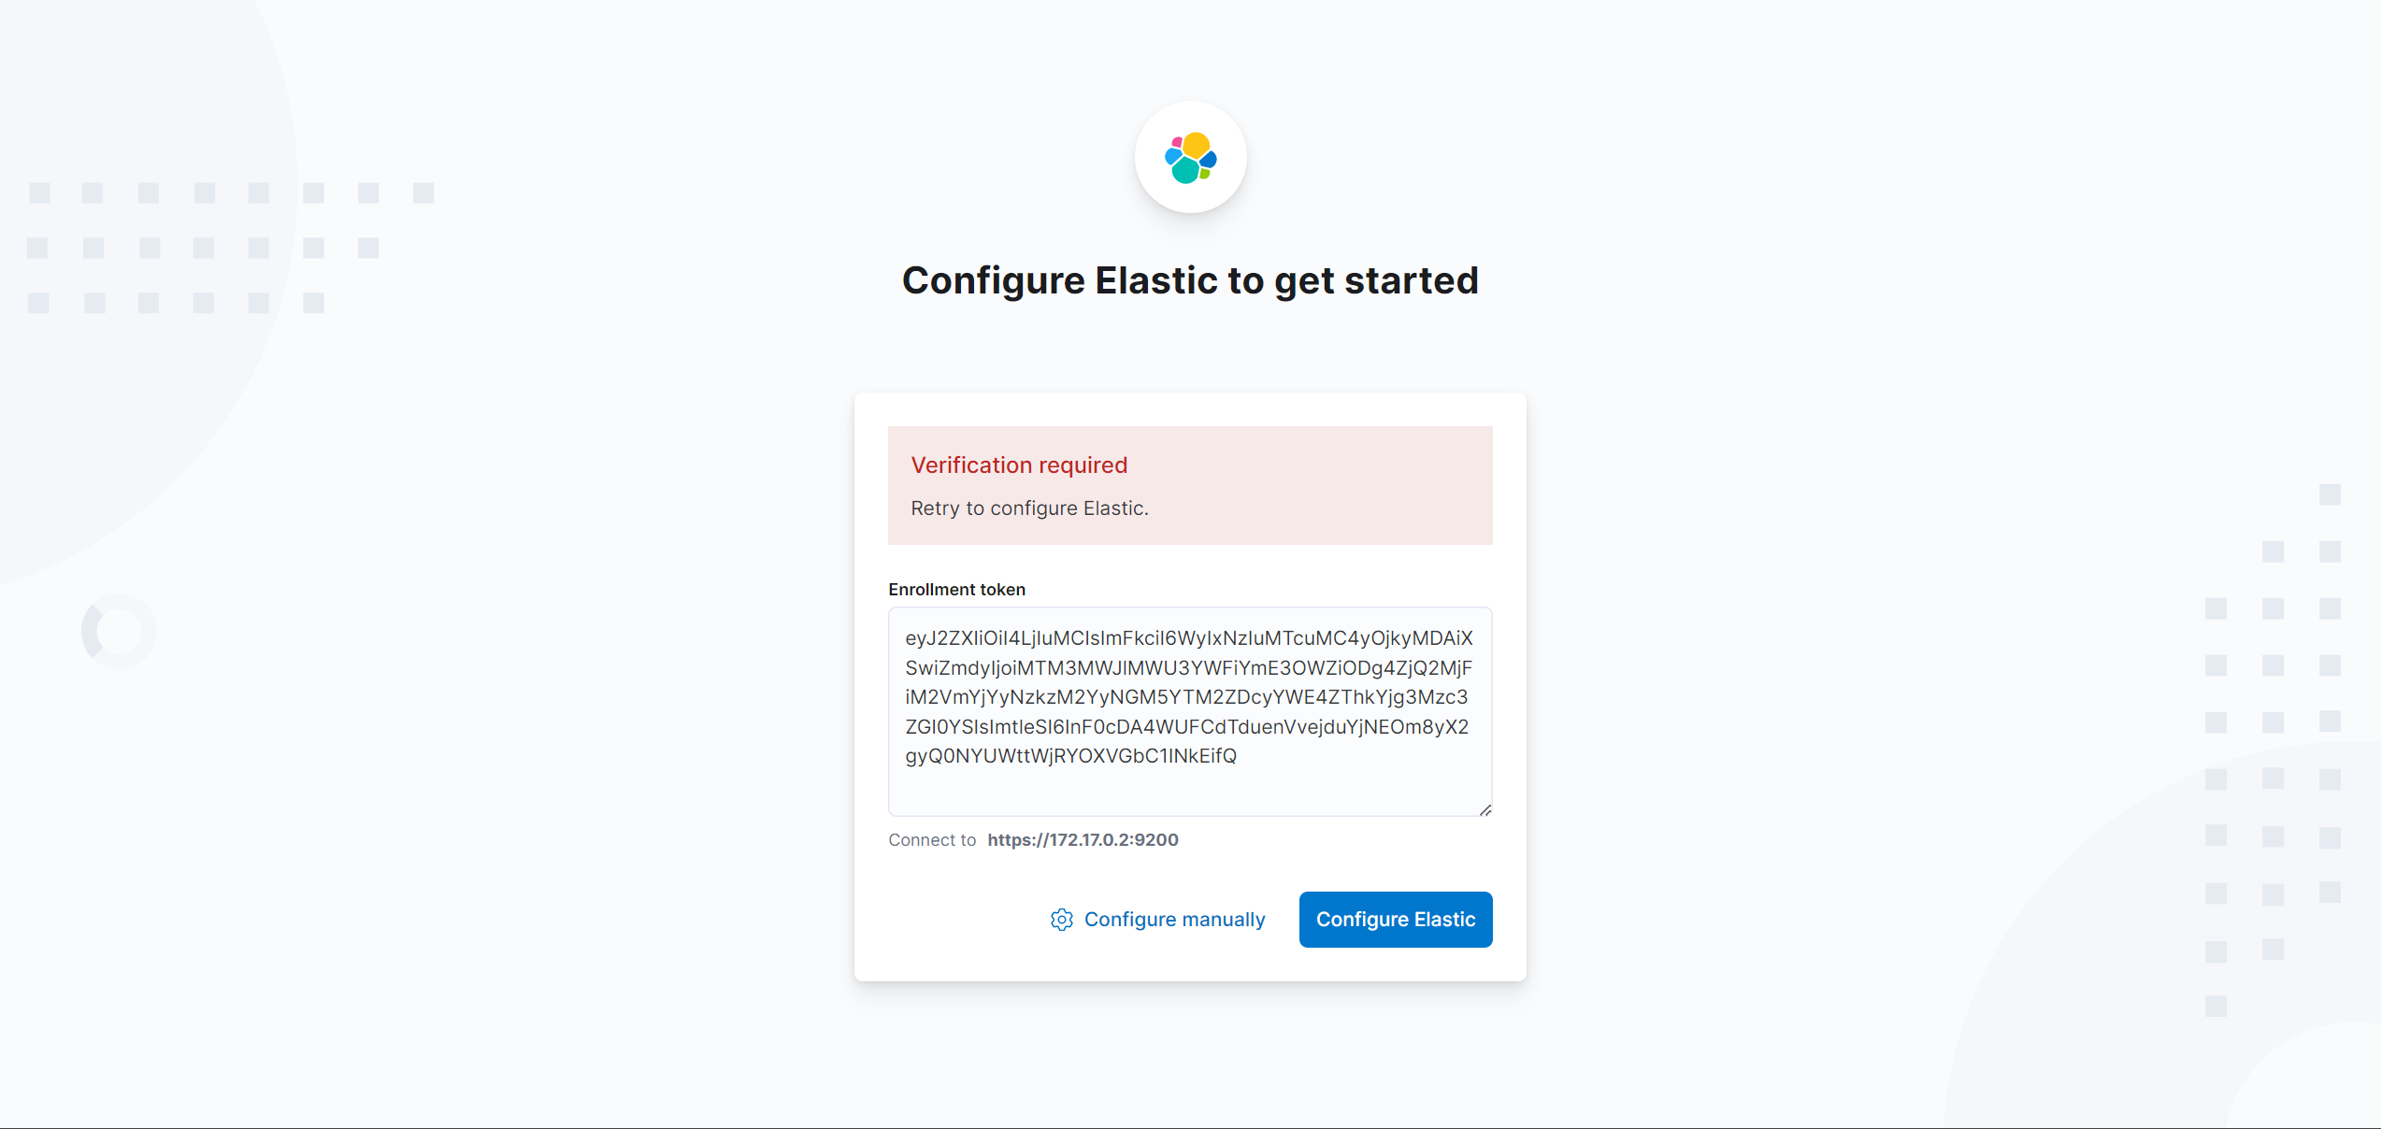Click the Configure Elastic blue button

coord(1394,918)
